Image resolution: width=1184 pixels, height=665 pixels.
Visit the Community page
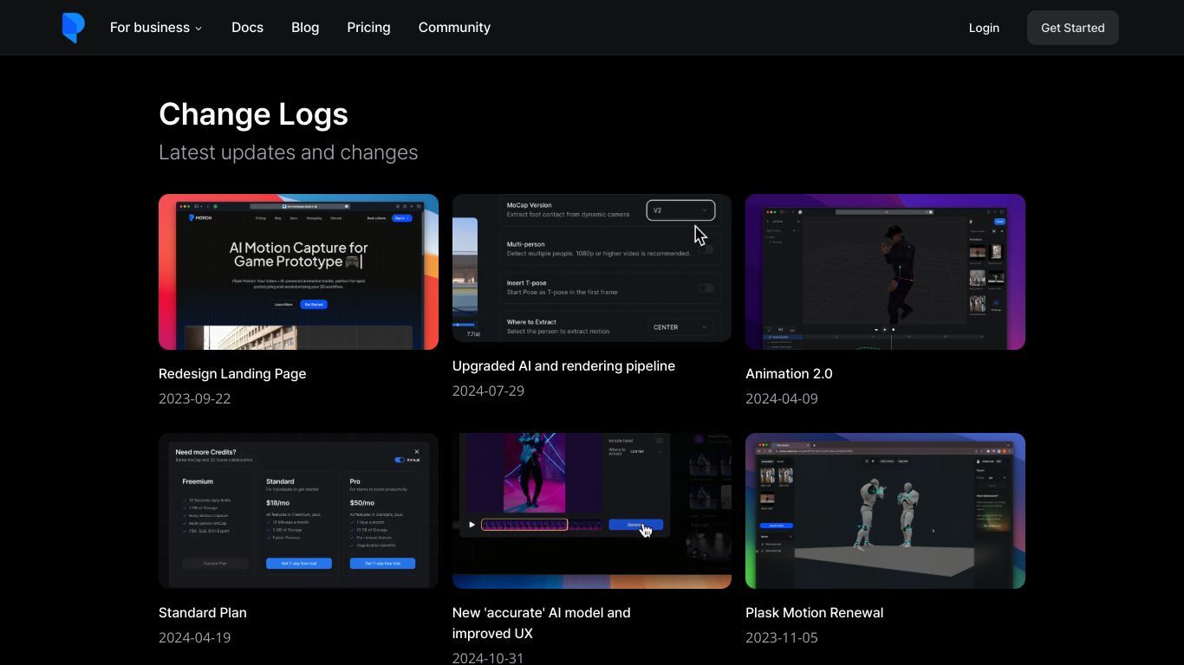click(x=454, y=28)
